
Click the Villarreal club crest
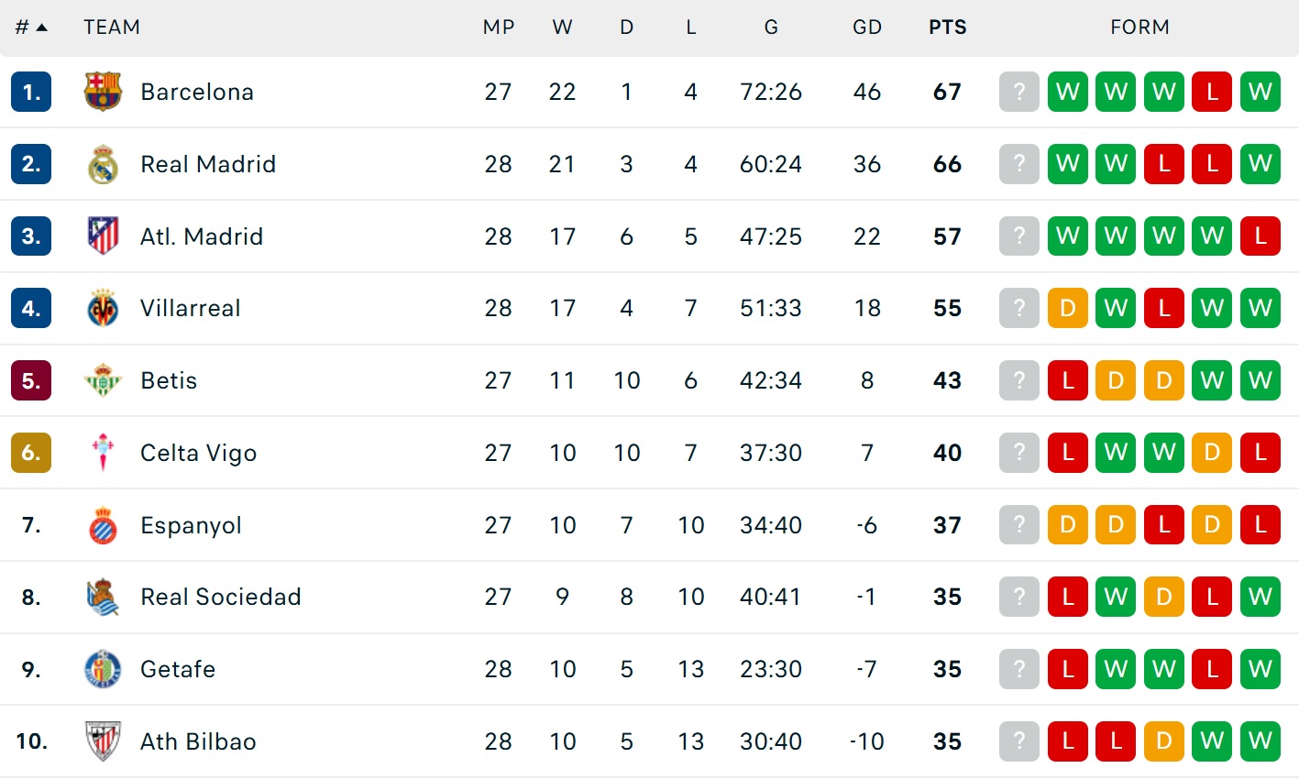coord(103,309)
